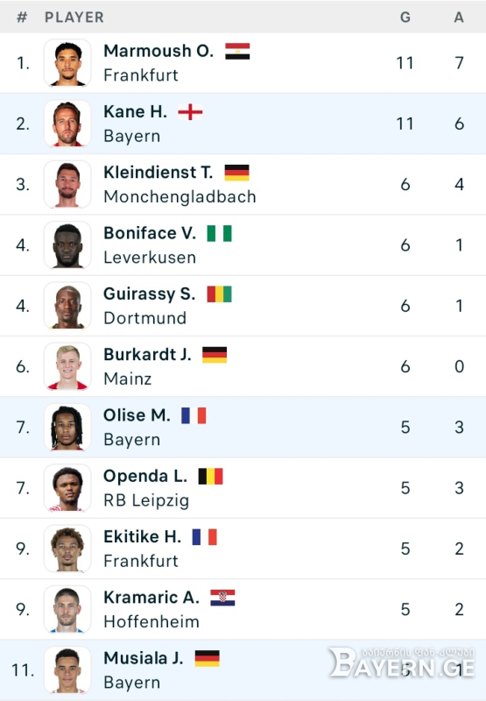Click the PLAYER column header
The image size is (486, 701).
(x=74, y=17)
